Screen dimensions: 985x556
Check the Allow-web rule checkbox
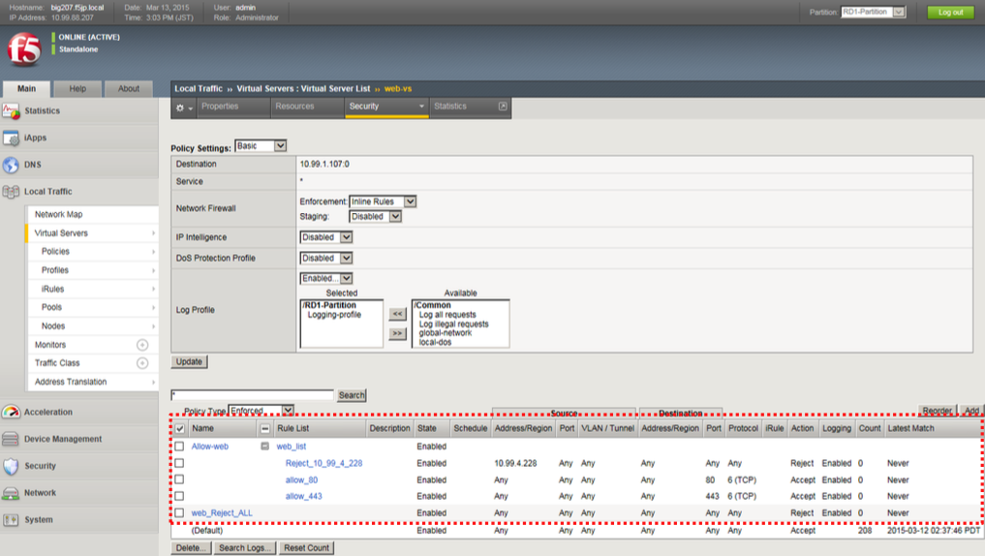pyautogui.click(x=179, y=446)
